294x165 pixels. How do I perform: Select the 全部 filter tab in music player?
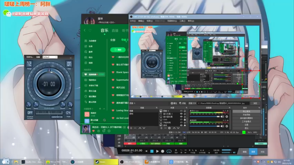[113, 40]
